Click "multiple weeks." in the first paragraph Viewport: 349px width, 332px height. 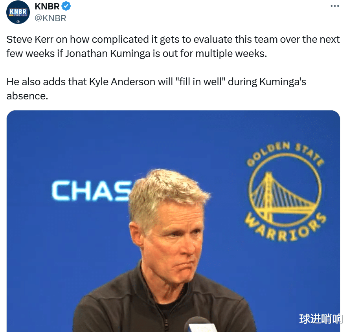[231, 53]
